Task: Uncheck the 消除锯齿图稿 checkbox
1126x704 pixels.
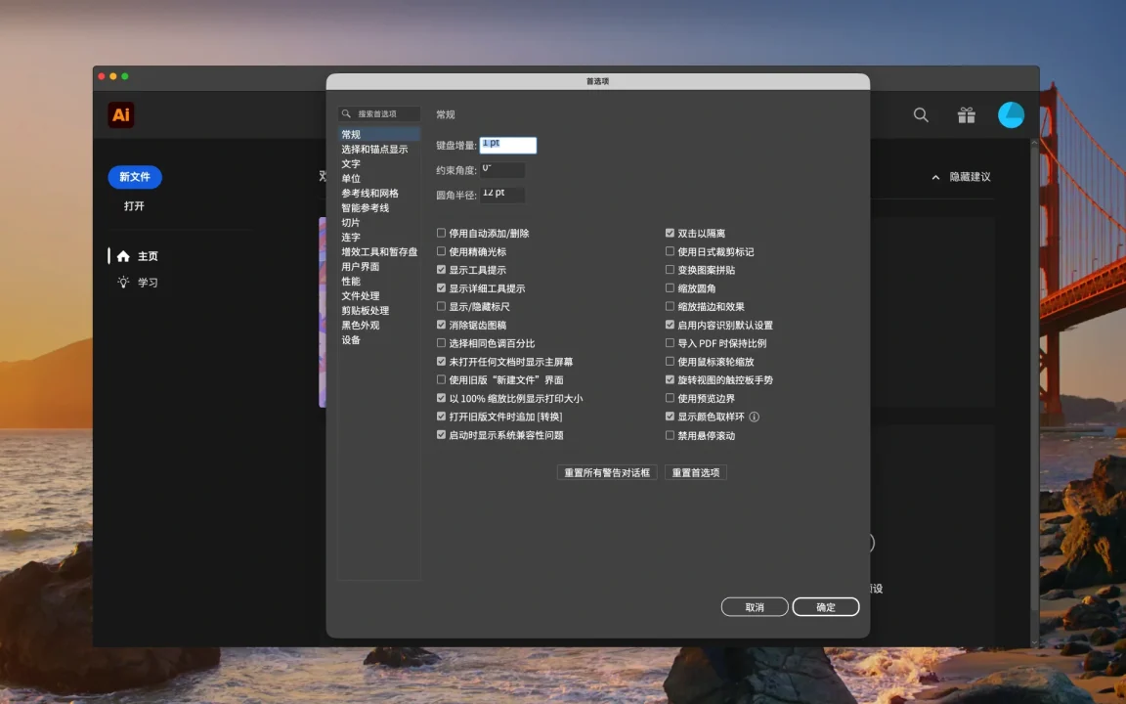Action: (x=441, y=325)
